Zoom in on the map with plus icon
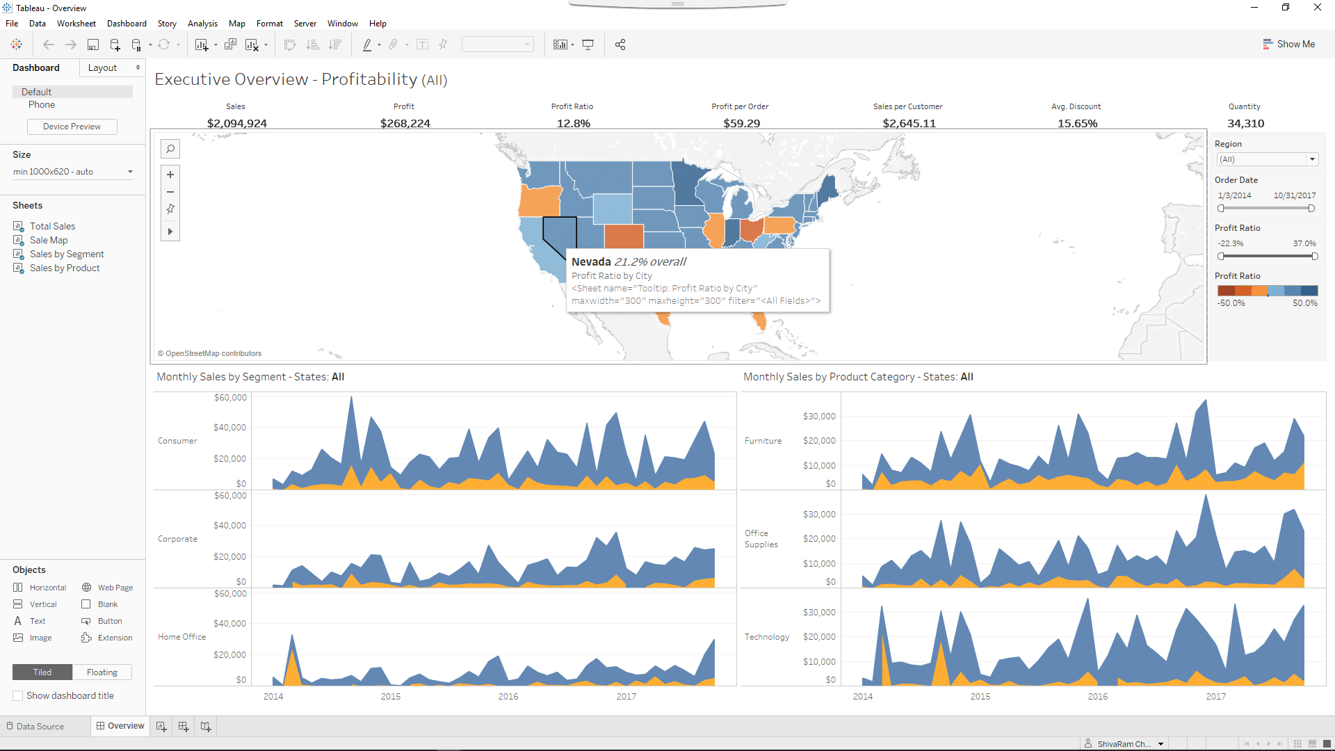1335x751 pixels. pos(170,174)
